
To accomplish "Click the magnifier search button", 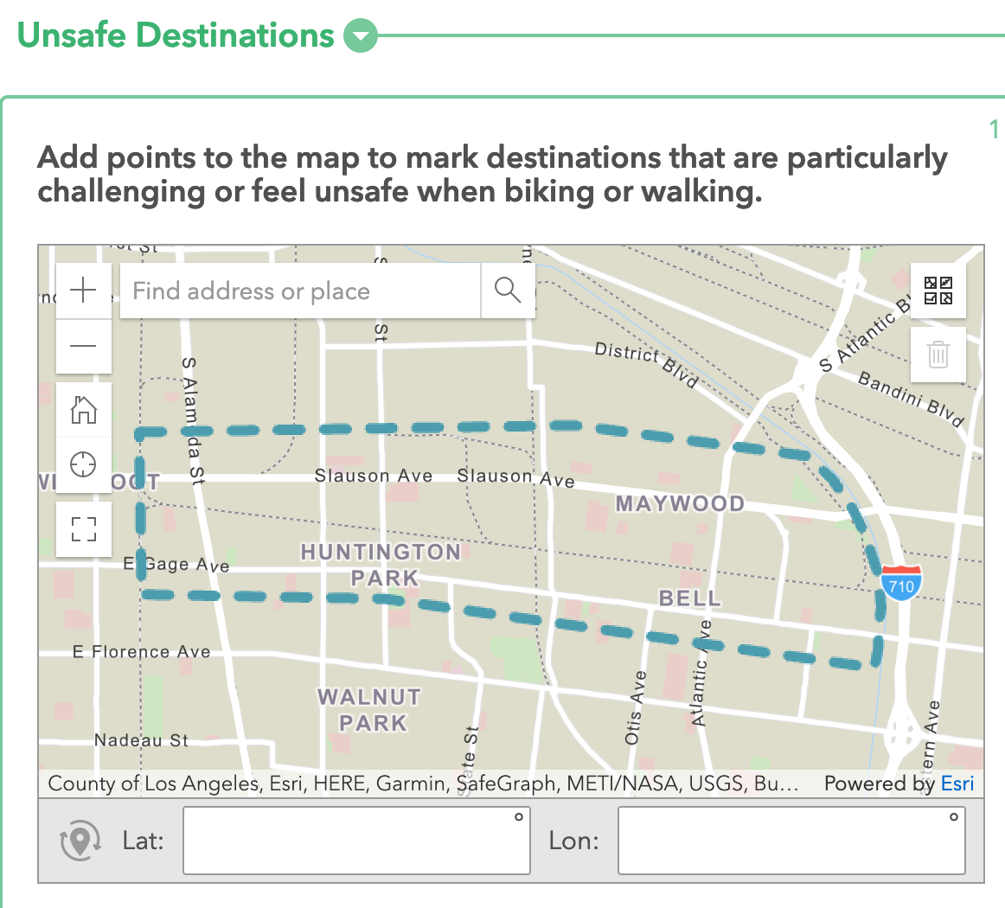I will tap(508, 291).
